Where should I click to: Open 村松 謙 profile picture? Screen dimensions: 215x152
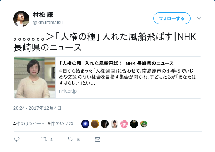[21, 19]
